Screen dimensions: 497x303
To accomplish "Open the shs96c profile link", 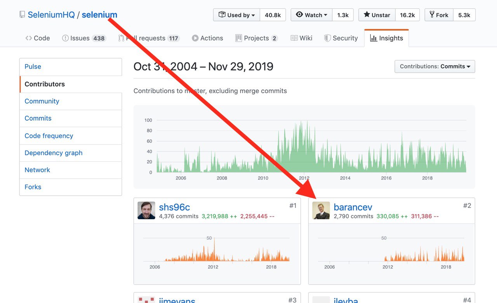I will [174, 207].
